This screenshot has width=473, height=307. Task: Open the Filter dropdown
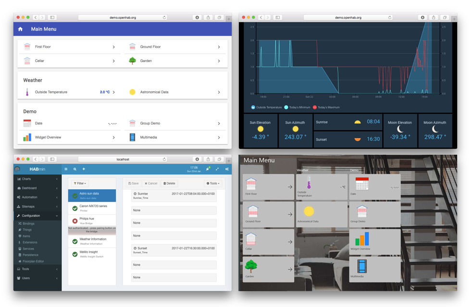80,184
